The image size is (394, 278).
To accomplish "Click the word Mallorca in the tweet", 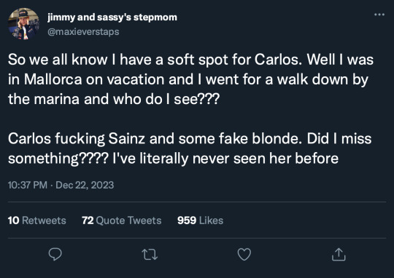I will (x=53, y=79).
